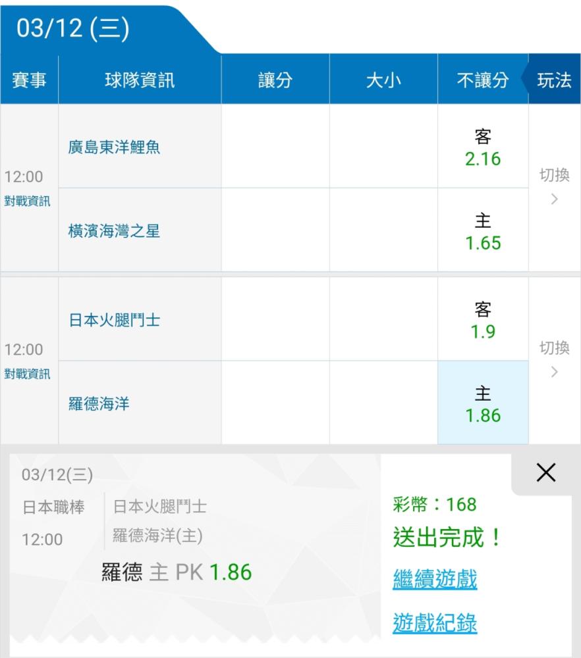Click the 送出完成！ message
The image size is (581, 658).
tap(448, 537)
